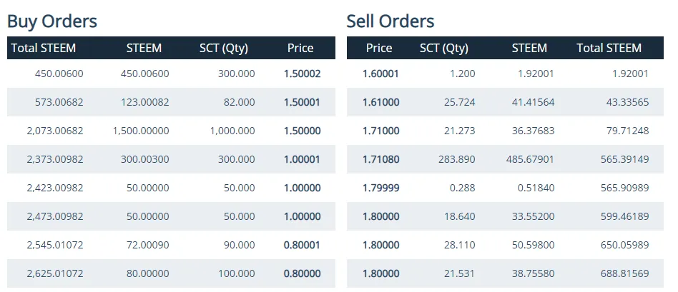Pick the 1,000.000 SCT buy order row

[171, 131]
